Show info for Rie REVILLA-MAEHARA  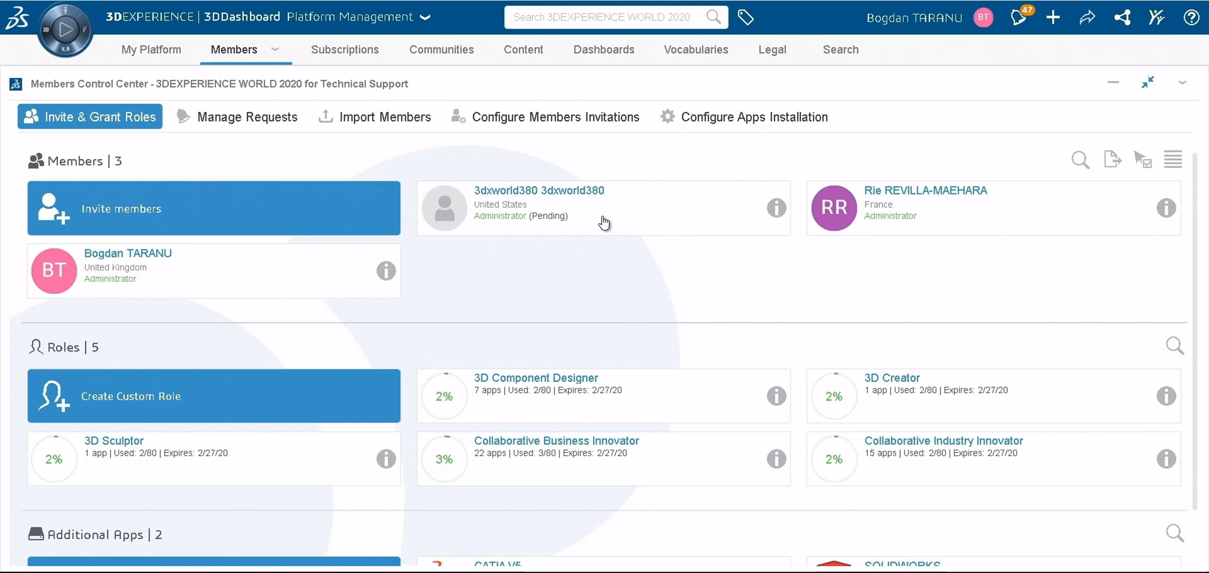pyautogui.click(x=1166, y=208)
